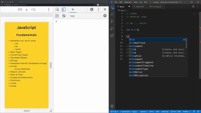Click the VS Code logo icon in title bar

111,2
